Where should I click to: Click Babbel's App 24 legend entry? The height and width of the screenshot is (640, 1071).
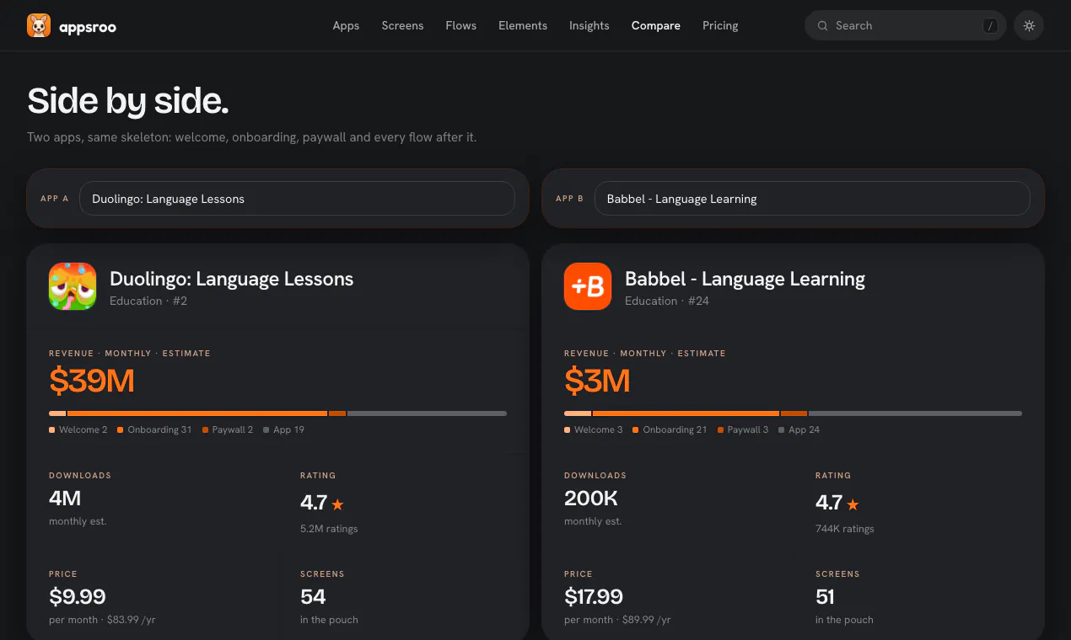click(799, 429)
